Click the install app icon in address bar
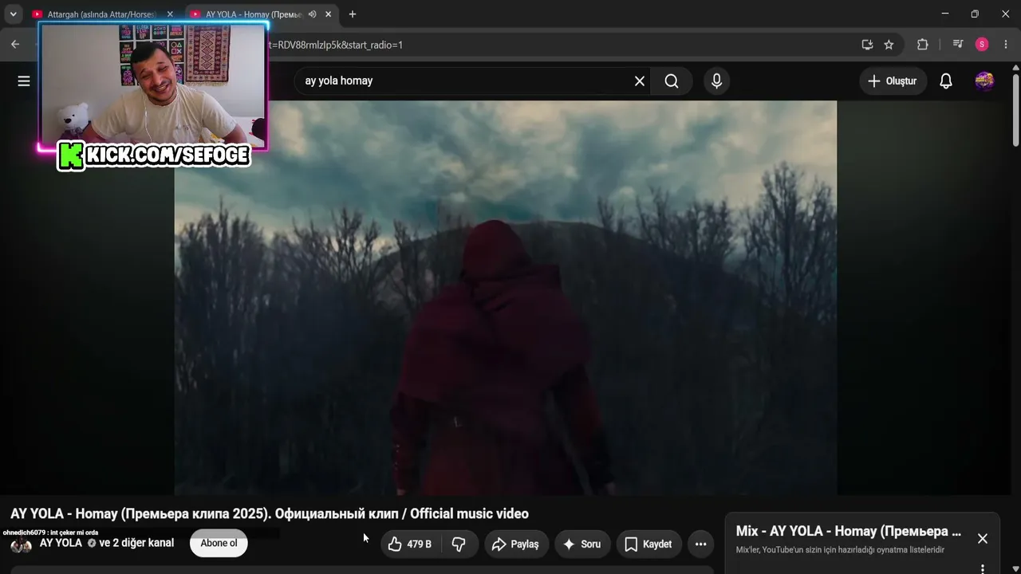The width and height of the screenshot is (1021, 574). (x=867, y=45)
